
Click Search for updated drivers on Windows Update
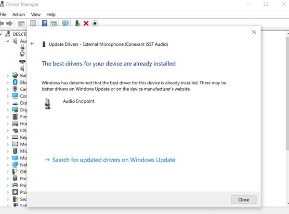tap(114, 160)
